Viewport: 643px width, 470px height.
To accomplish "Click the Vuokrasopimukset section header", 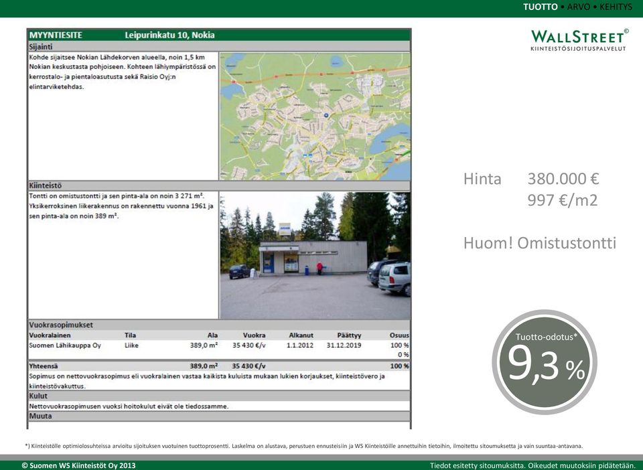I will 219,325.
